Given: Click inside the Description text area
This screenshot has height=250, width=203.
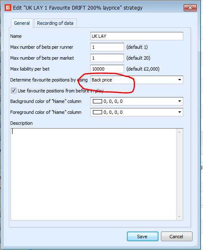Looking at the screenshot, I should click(93, 174).
